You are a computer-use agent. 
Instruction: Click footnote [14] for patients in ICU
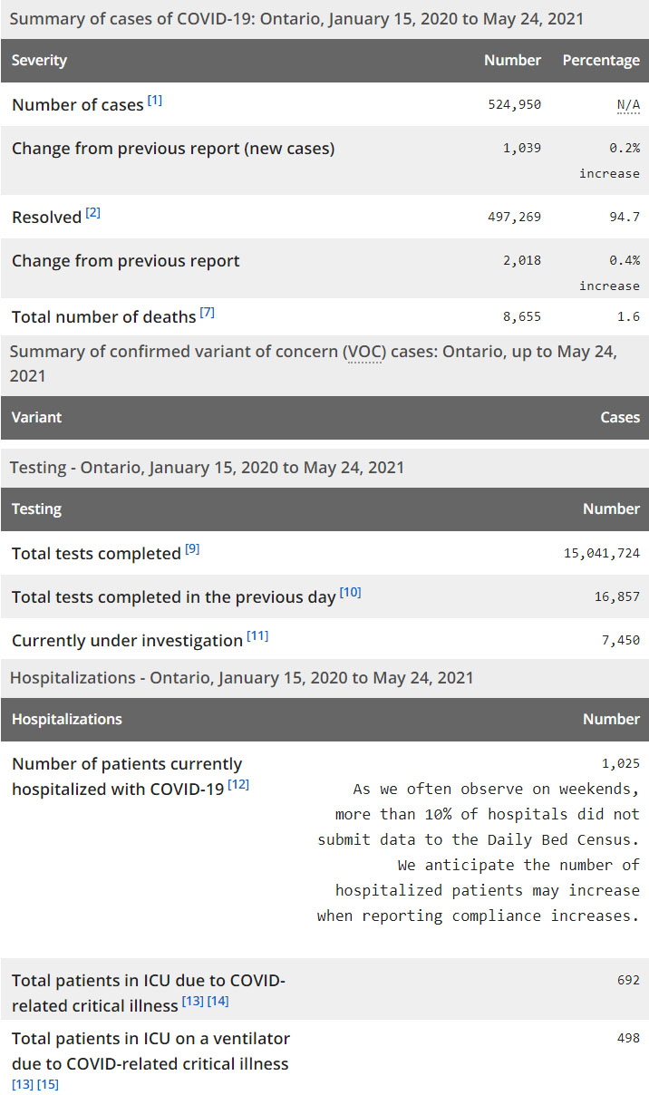[218, 1002]
